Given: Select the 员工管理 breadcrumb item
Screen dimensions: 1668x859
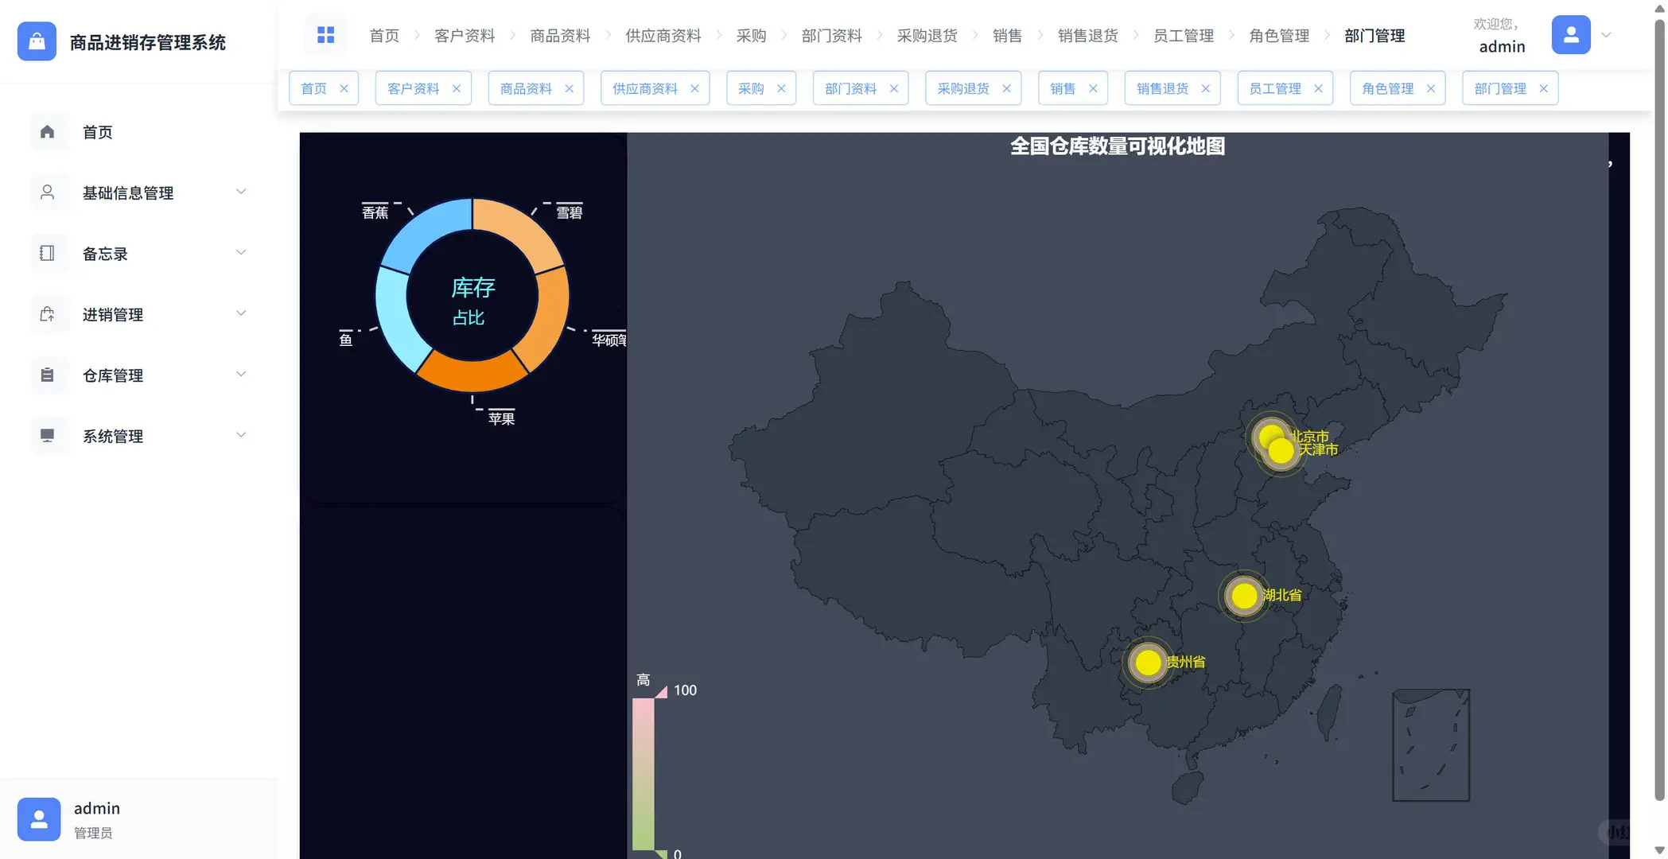Looking at the screenshot, I should (1183, 35).
